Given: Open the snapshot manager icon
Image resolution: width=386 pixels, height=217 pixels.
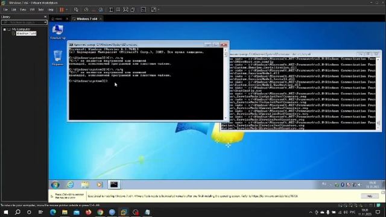Looking at the screenshot, I should pos(101,10).
